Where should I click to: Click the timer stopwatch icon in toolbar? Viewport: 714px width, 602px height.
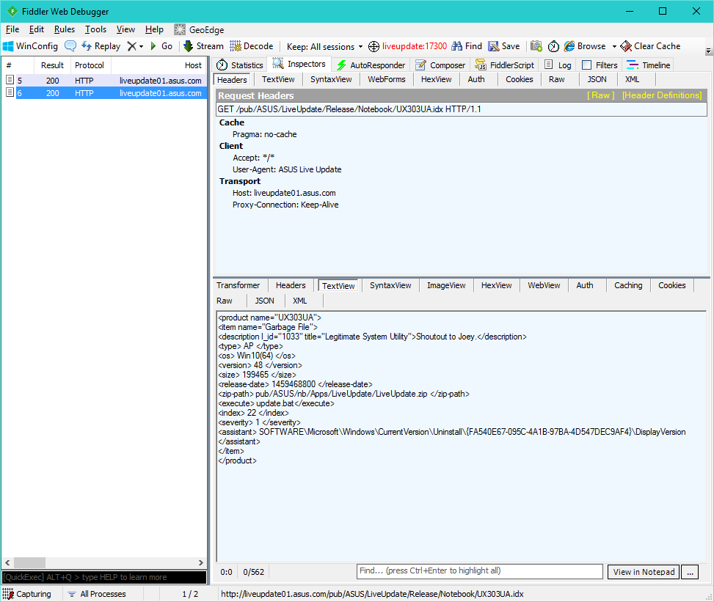pyautogui.click(x=553, y=46)
